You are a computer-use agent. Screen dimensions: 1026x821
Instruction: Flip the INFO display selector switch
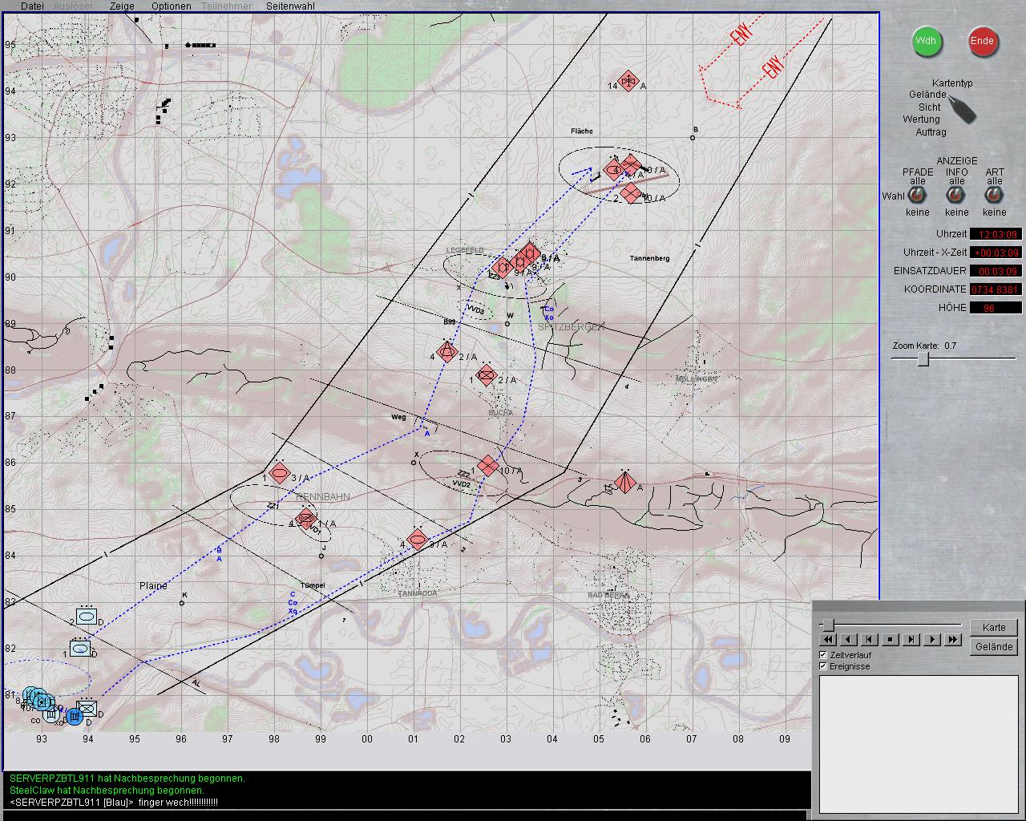[x=956, y=195]
